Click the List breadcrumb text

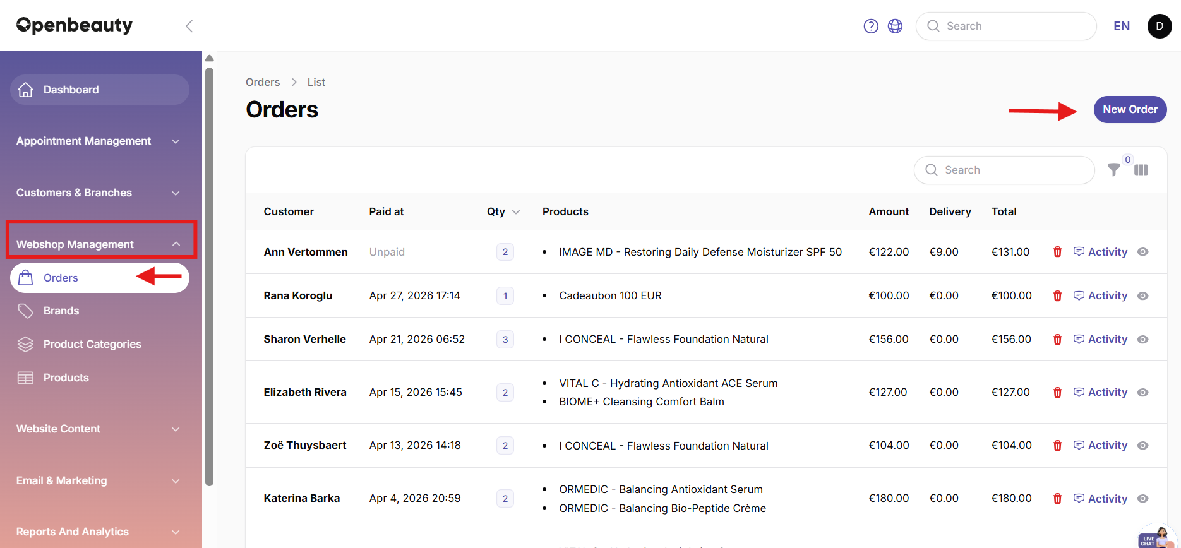(x=316, y=82)
